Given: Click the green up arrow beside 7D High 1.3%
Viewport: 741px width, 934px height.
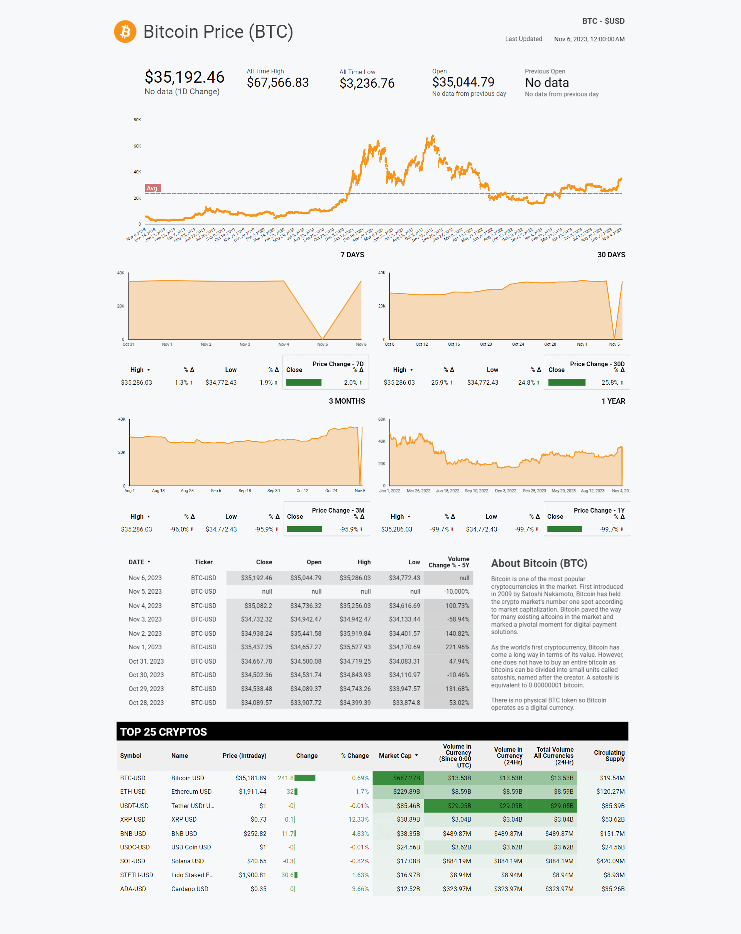Looking at the screenshot, I should (x=191, y=382).
